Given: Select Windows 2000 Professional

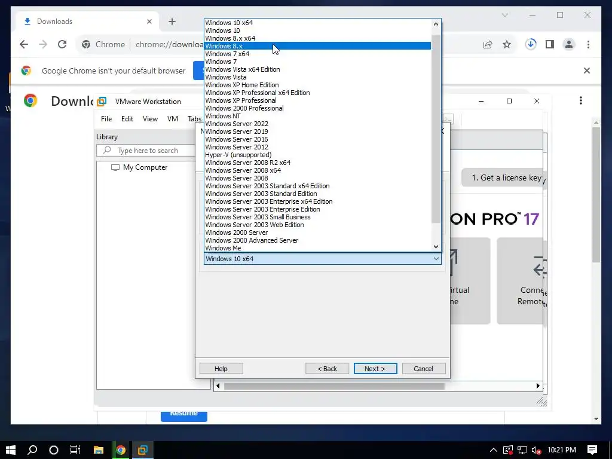Looking at the screenshot, I should click(x=317, y=108).
